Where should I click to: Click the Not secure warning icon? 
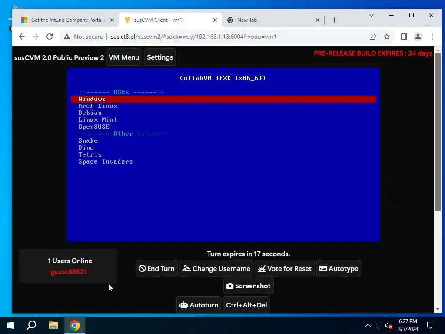67,37
